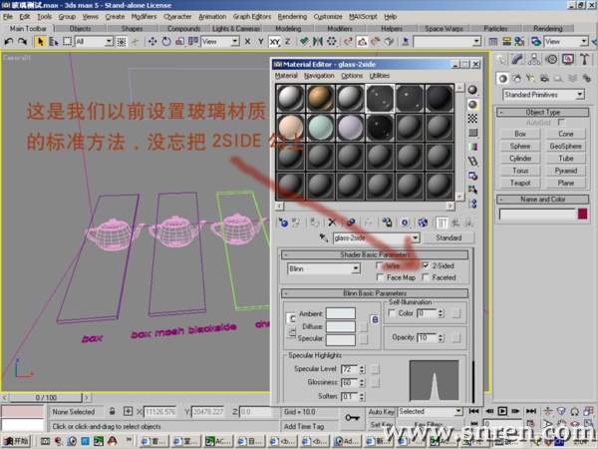Toggle the Auto Key button

[381, 411]
